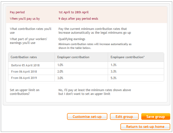Viewport: 173px width, 133px height.
Task: Click the 3.0% employee contribution cell
Action: (x=114, y=72)
